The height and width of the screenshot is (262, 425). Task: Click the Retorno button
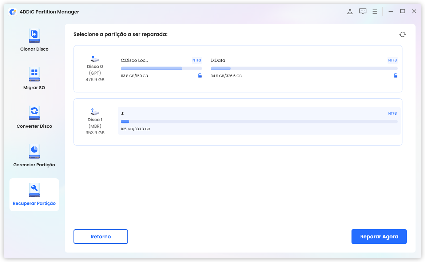tap(101, 237)
